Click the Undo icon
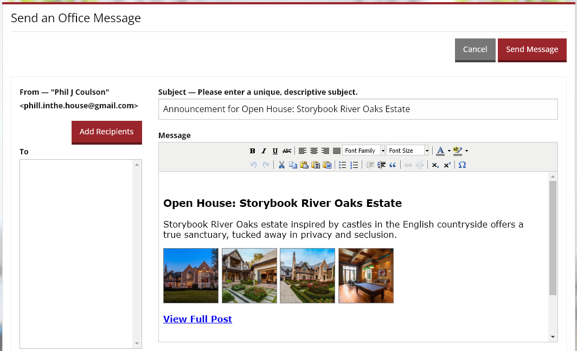Image resolution: width=577 pixels, height=351 pixels. 253,164
